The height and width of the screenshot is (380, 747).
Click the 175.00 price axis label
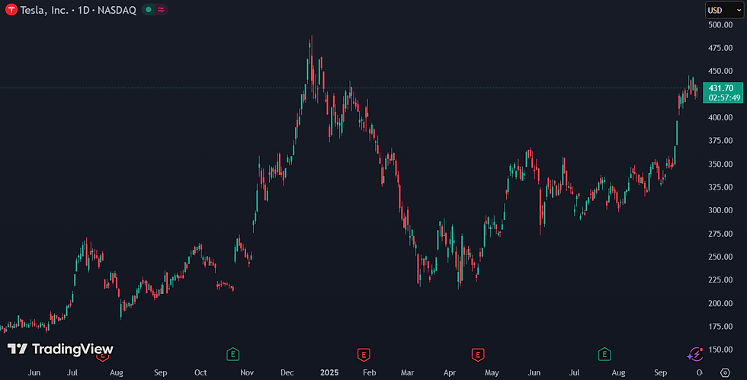720,327
